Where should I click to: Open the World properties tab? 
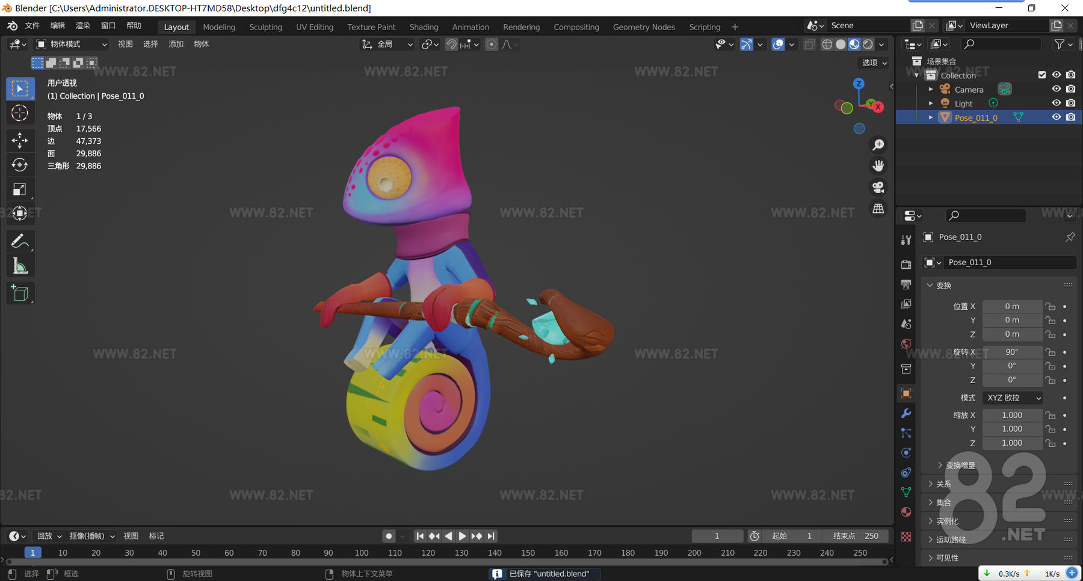click(906, 343)
